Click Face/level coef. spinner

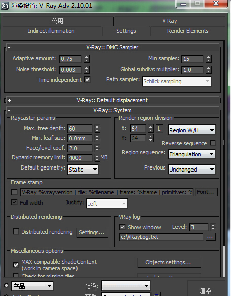[x=97, y=148]
